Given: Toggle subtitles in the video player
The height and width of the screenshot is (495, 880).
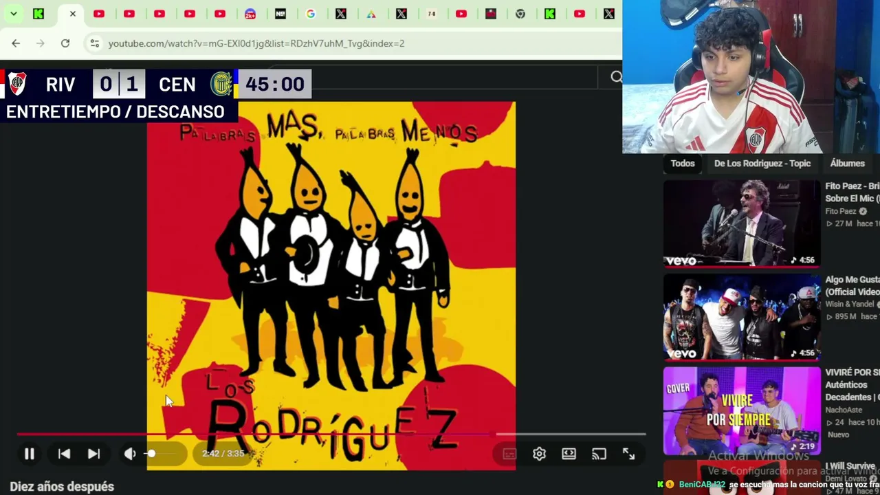Looking at the screenshot, I should [x=509, y=454].
